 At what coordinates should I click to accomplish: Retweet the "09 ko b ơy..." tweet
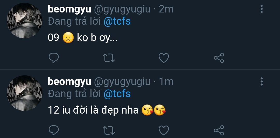coord(109,58)
